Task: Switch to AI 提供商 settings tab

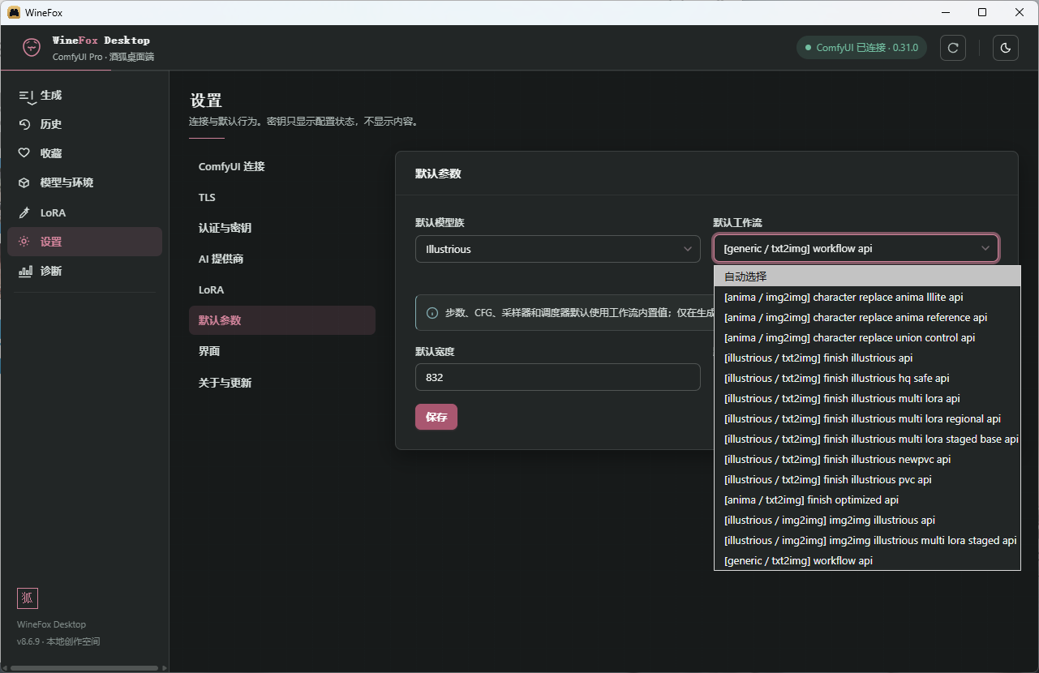Action: pos(282,259)
